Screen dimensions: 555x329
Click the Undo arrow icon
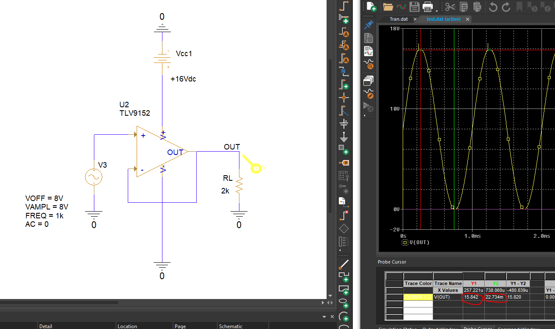click(493, 6)
